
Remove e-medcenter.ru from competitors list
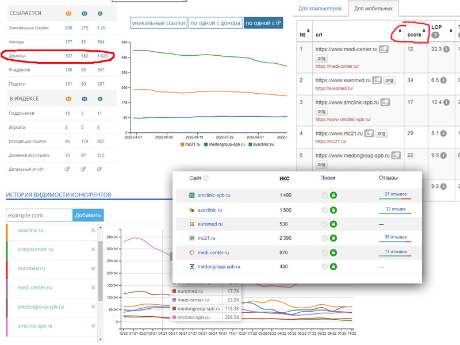93,250
